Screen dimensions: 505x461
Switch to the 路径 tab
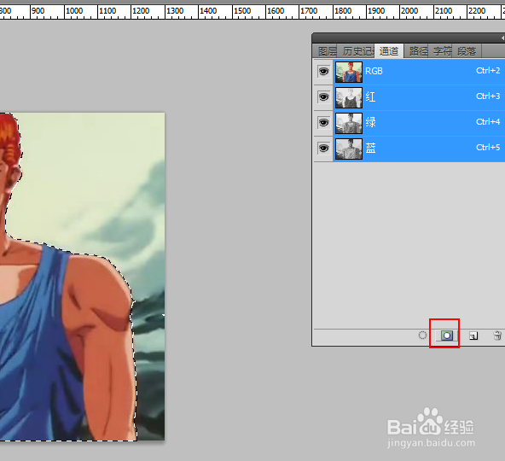click(418, 51)
